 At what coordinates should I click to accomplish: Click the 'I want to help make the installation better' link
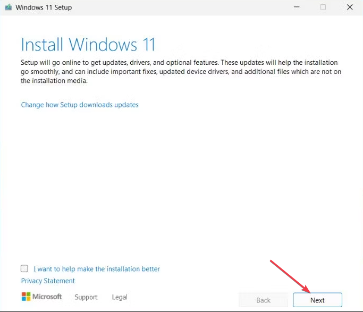(x=97, y=269)
